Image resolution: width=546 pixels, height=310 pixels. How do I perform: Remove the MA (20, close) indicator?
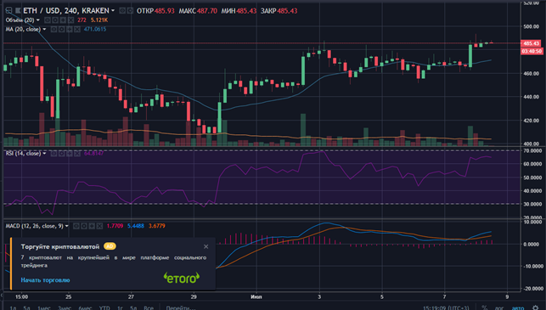(x=77, y=29)
